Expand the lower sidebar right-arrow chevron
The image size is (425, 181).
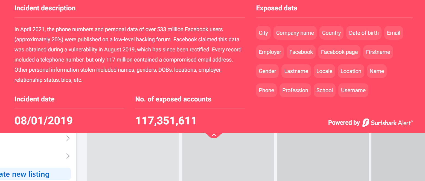pyautogui.click(x=68, y=156)
